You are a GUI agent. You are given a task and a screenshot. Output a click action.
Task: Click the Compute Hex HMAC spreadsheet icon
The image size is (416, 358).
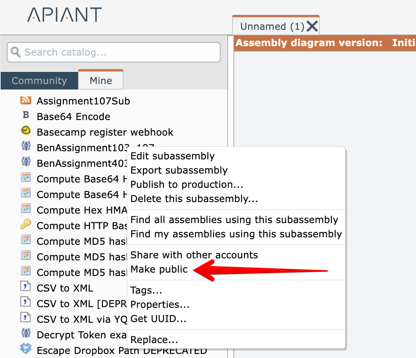[x=26, y=208]
